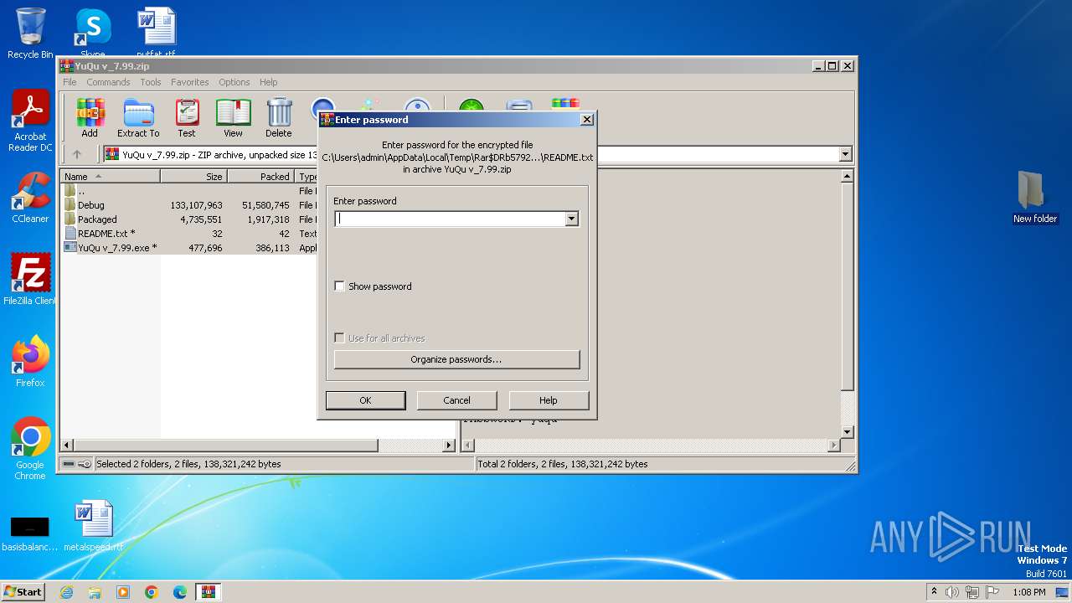The height and width of the screenshot is (603, 1072).
Task: Close the Enter password dialog
Action: pyautogui.click(x=587, y=120)
